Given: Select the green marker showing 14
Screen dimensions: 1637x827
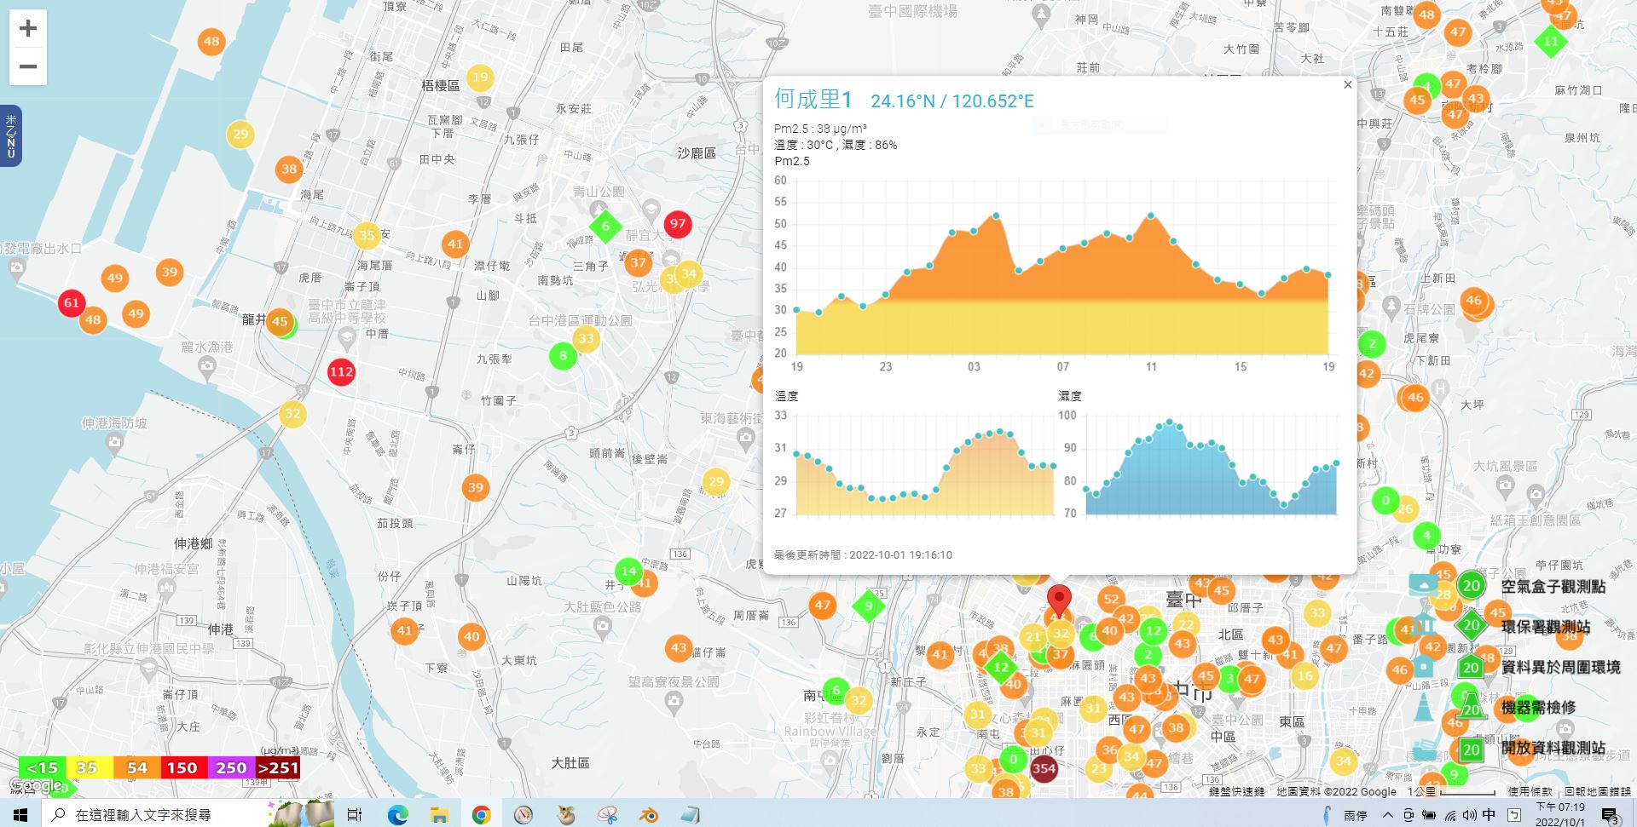Looking at the screenshot, I should [x=628, y=571].
